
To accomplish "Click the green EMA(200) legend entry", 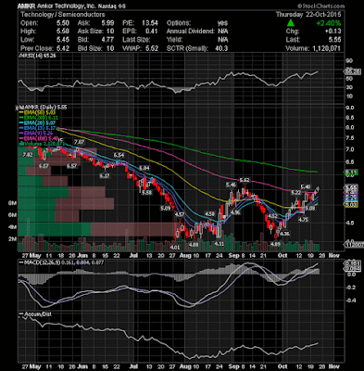I will [39, 118].
